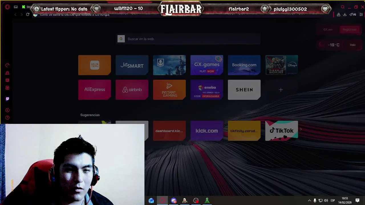Focus the Buscar en la web field

click(x=189, y=39)
